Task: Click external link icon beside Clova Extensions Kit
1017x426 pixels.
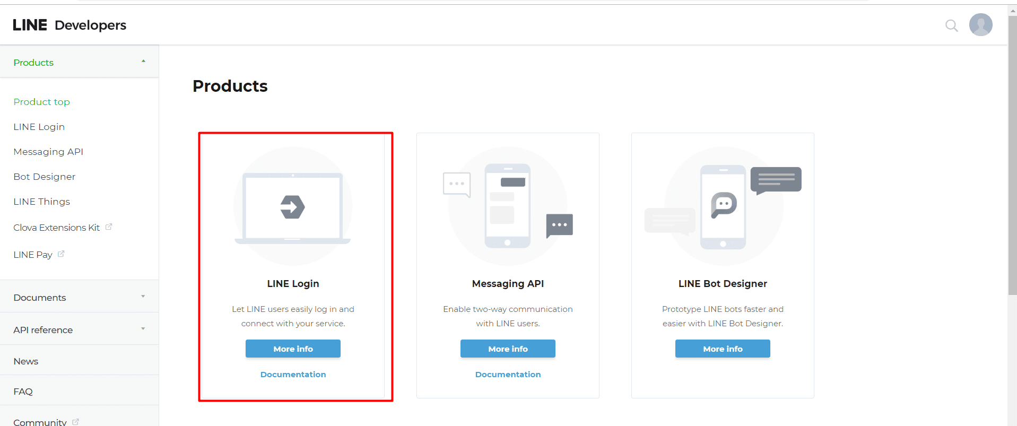Action: tap(109, 227)
